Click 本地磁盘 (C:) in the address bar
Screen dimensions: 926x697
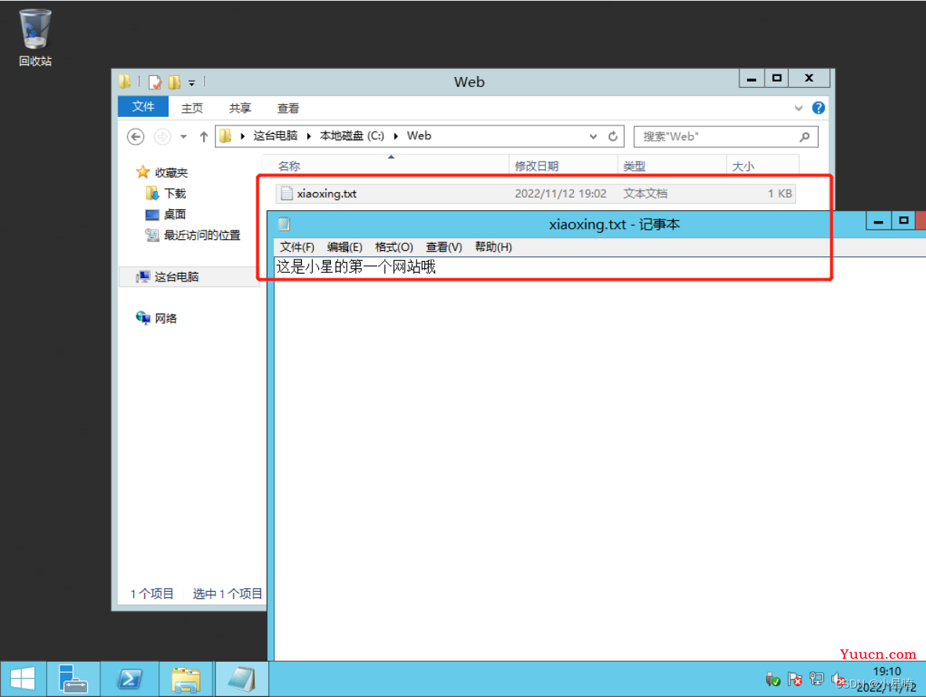coord(352,136)
